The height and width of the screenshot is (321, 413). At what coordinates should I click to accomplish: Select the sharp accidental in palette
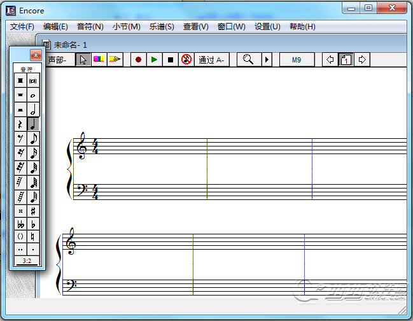point(34,211)
